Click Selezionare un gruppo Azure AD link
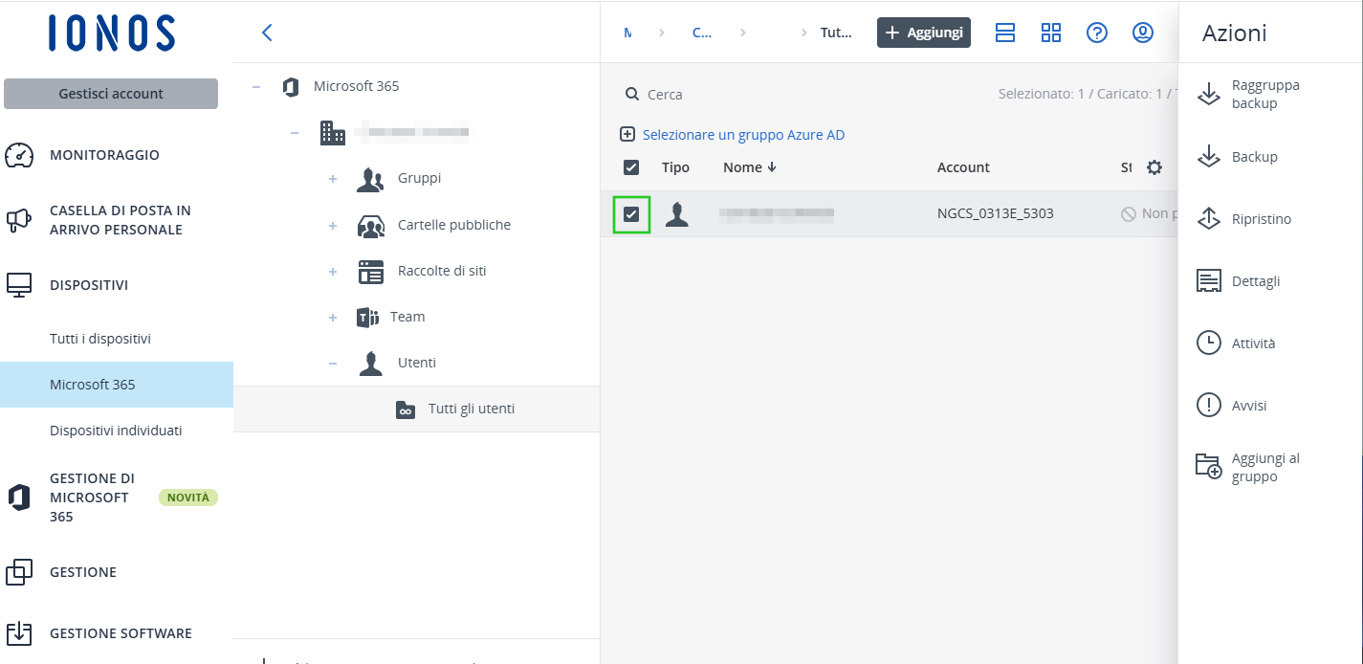The image size is (1363, 664). pyautogui.click(x=743, y=135)
